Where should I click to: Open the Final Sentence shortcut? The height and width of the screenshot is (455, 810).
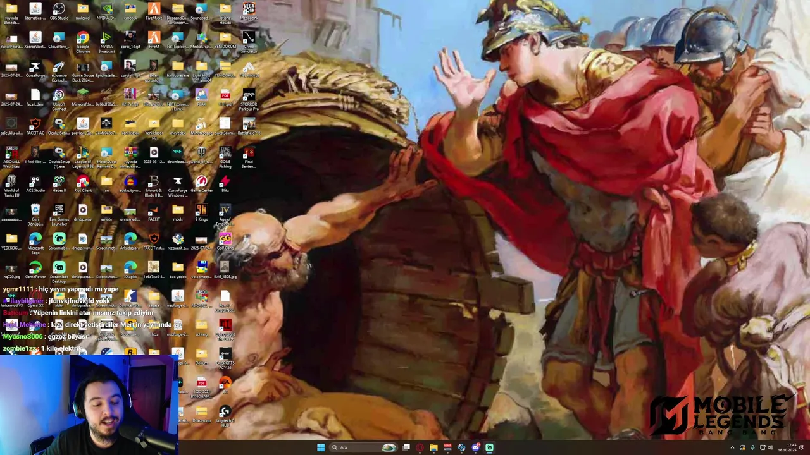tap(249, 158)
